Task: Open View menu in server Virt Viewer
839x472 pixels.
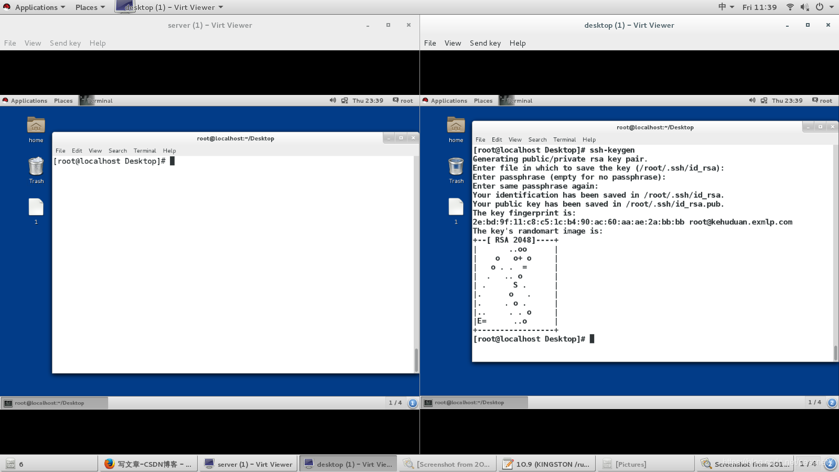Action: click(33, 43)
